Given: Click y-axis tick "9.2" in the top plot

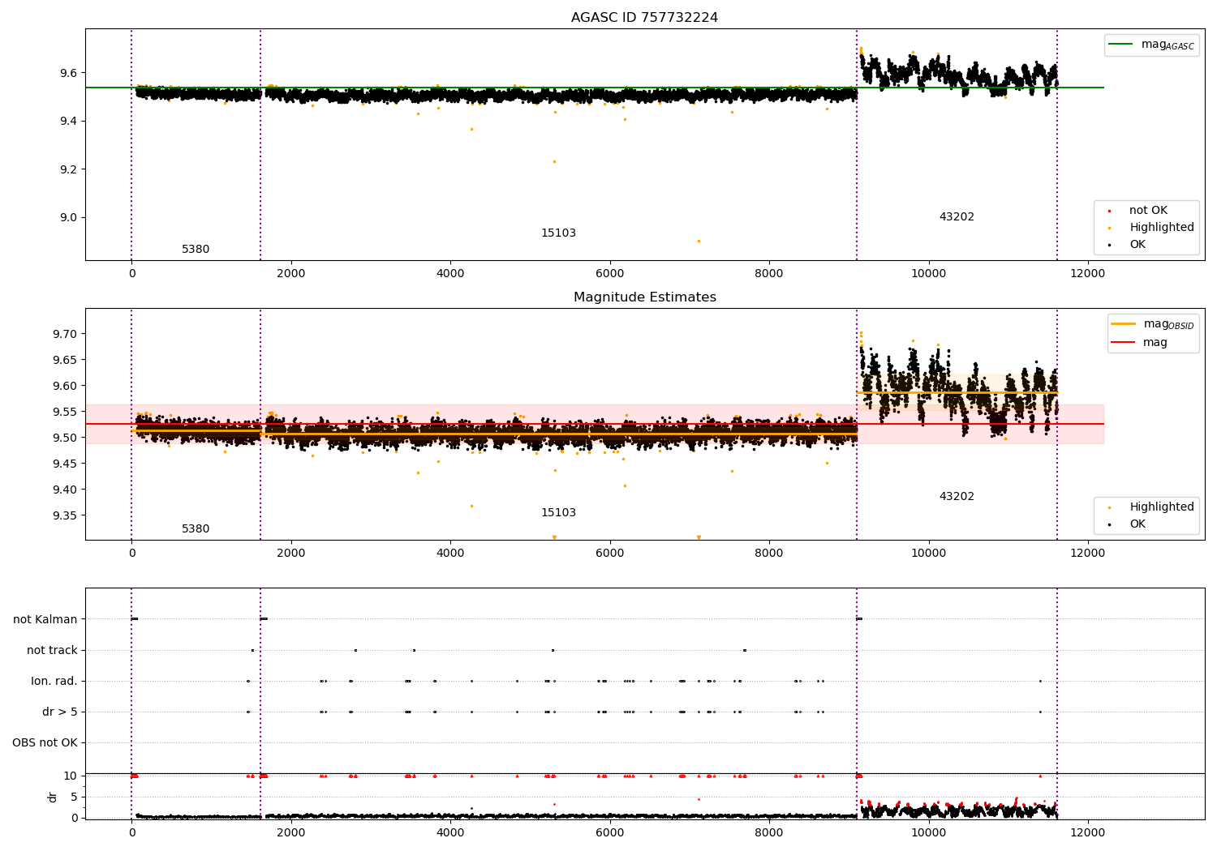Looking at the screenshot, I should click(x=69, y=169).
